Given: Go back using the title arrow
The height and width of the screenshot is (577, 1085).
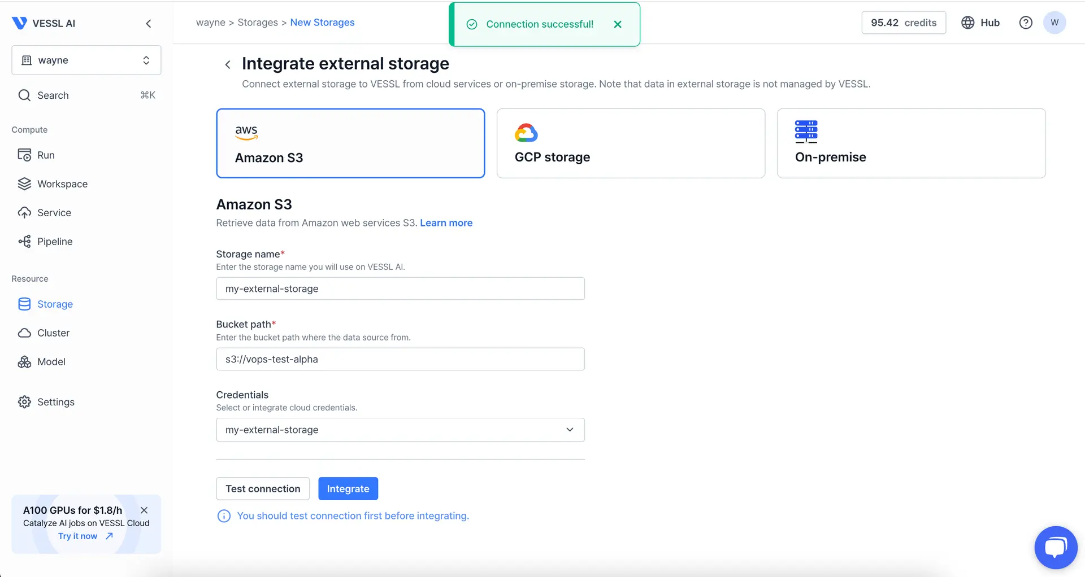Looking at the screenshot, I should [x=228, y=64].
